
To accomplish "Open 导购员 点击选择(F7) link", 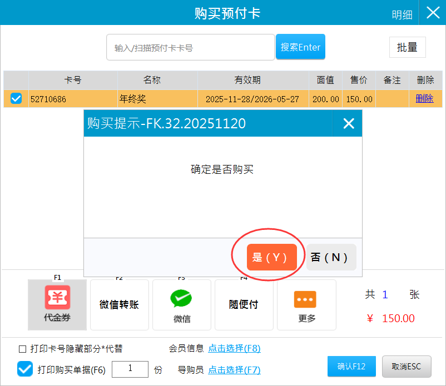I will pos(234,369).
